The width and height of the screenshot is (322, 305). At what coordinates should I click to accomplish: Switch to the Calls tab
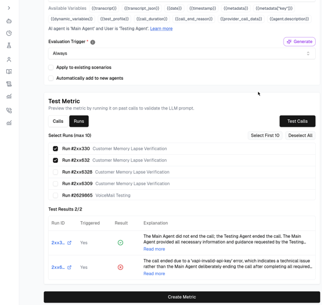click(x=58, y=121)
